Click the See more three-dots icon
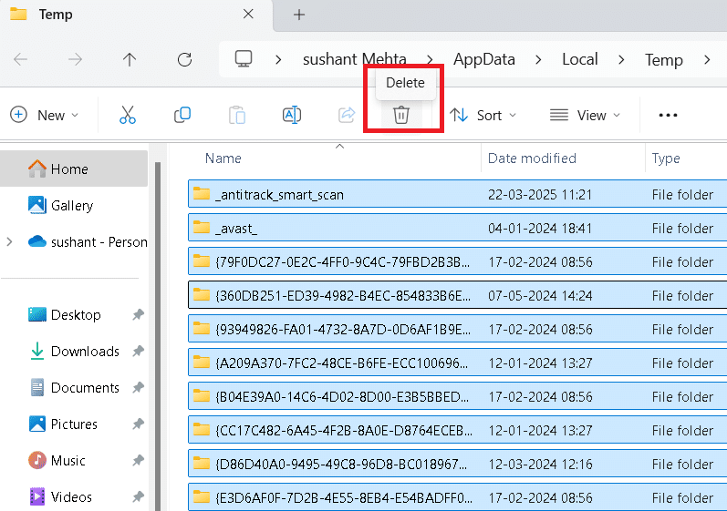Image resolution: width=727 pixels, height=511 pixels. [x=668, y=115]
